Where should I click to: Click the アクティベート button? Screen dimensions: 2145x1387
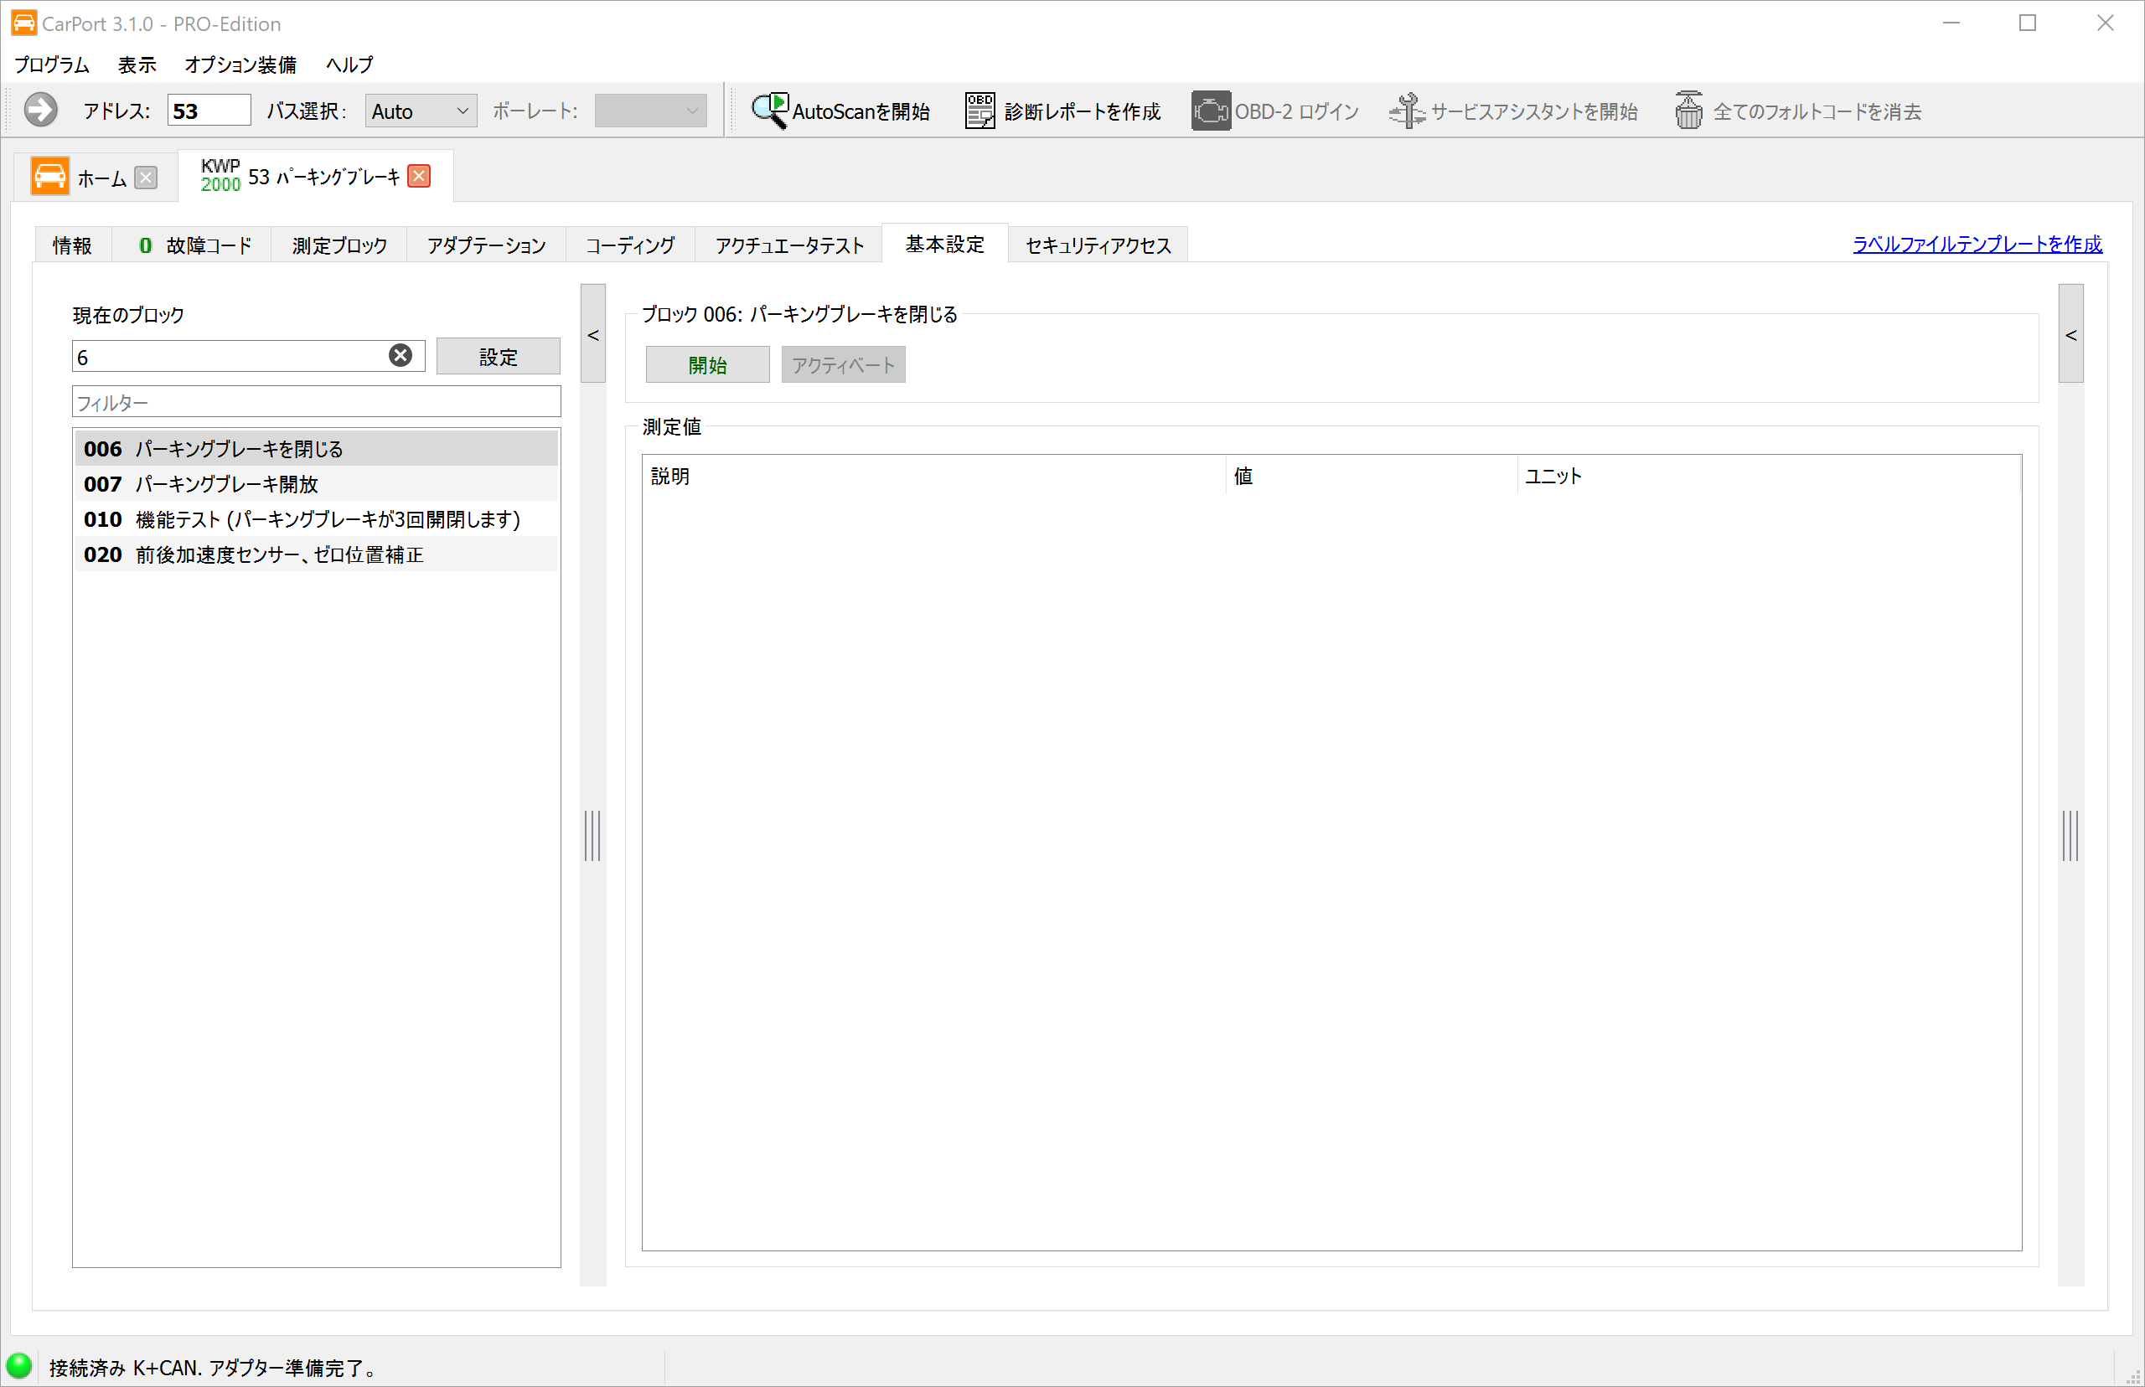843,365
